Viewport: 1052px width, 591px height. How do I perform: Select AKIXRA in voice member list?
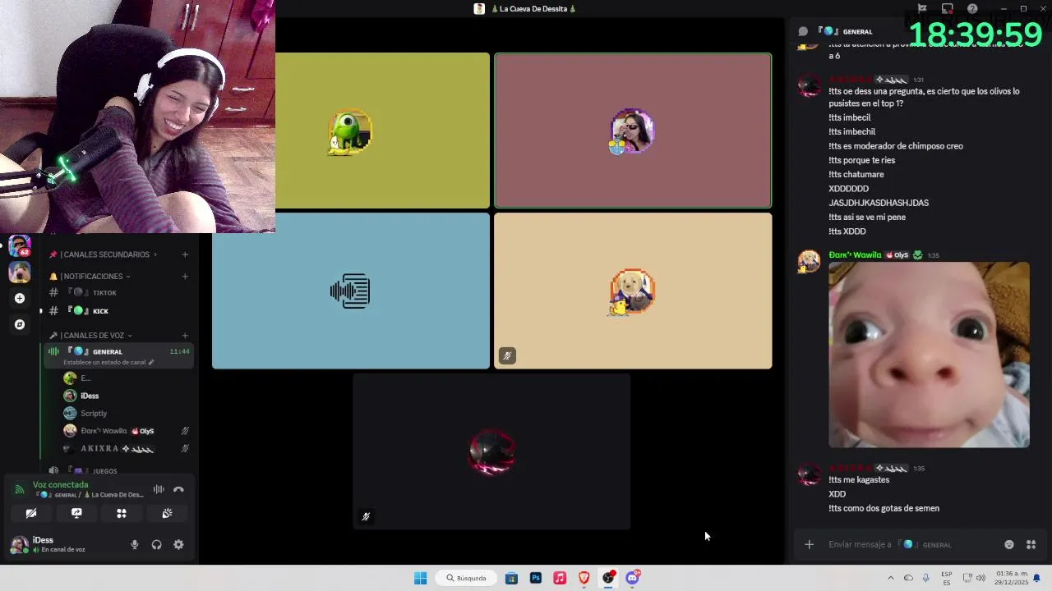(x=127, y=449)
